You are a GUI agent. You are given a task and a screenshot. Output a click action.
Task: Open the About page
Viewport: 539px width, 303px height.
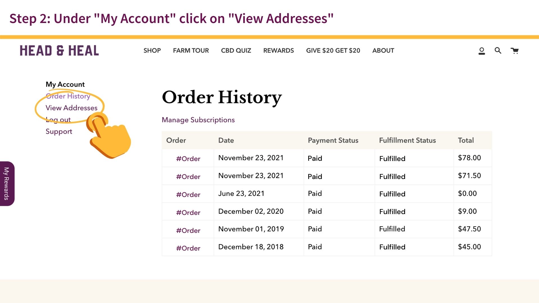(383, 50)
